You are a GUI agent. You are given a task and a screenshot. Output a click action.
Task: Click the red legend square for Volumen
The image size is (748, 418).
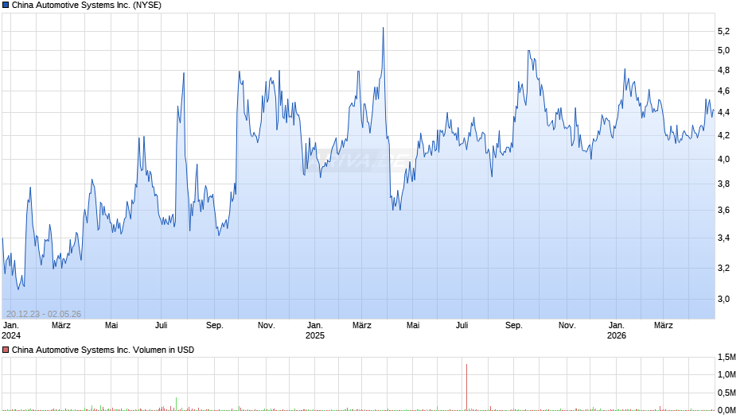(x=6, y=350)
